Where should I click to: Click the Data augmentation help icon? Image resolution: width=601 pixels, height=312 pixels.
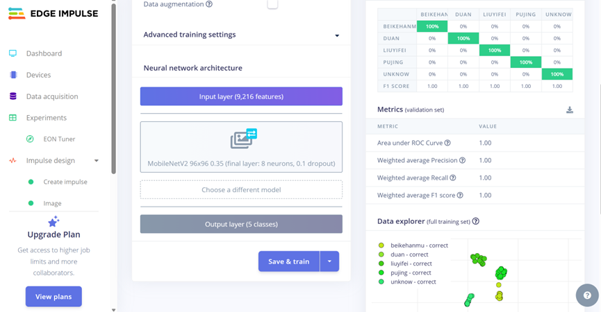click(209, 4)
